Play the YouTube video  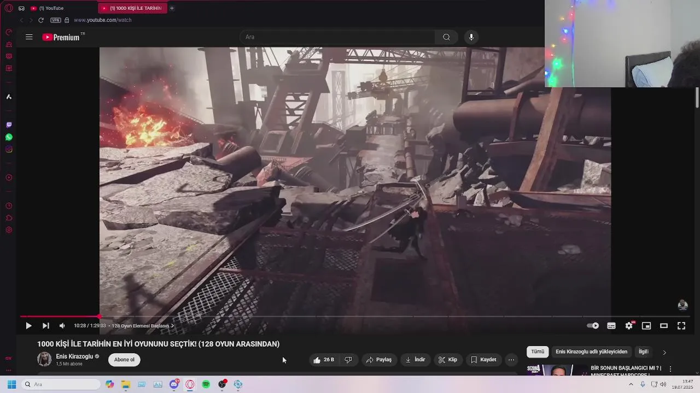point(28,326)
